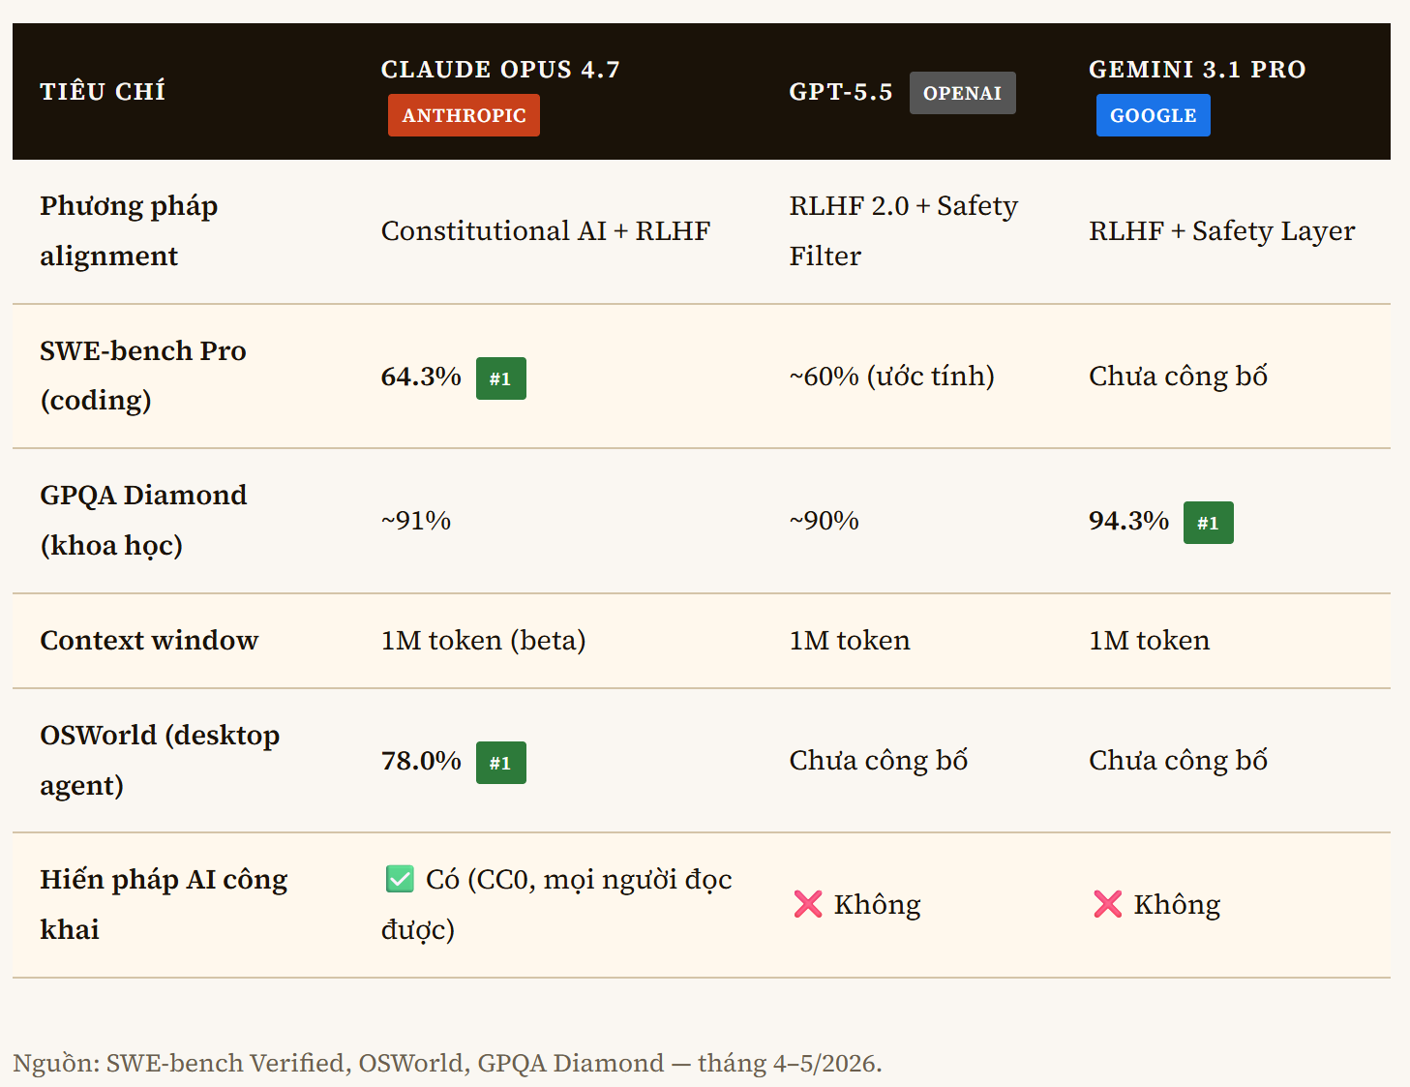This screenshot has width=1410, height=1087.
Task: Select the 'Có (CC0, mọi người đọc được)' text
Action: [557, 905]
